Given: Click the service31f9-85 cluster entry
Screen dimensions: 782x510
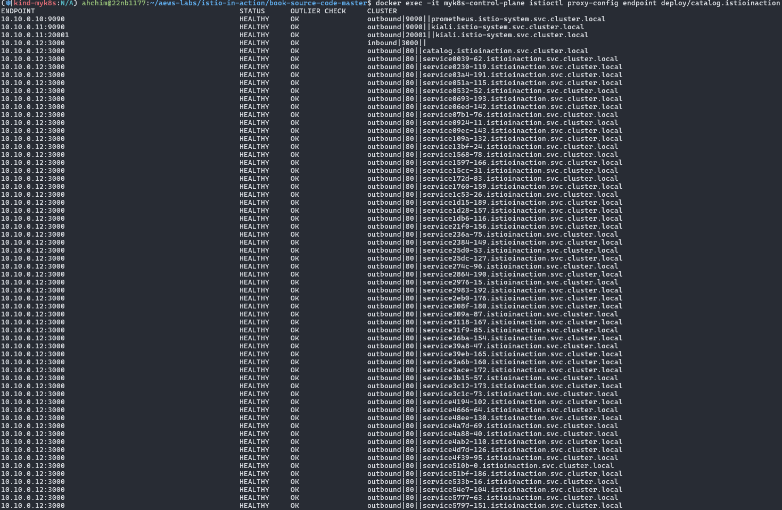Looking at the screenshot, I should 492,330.
